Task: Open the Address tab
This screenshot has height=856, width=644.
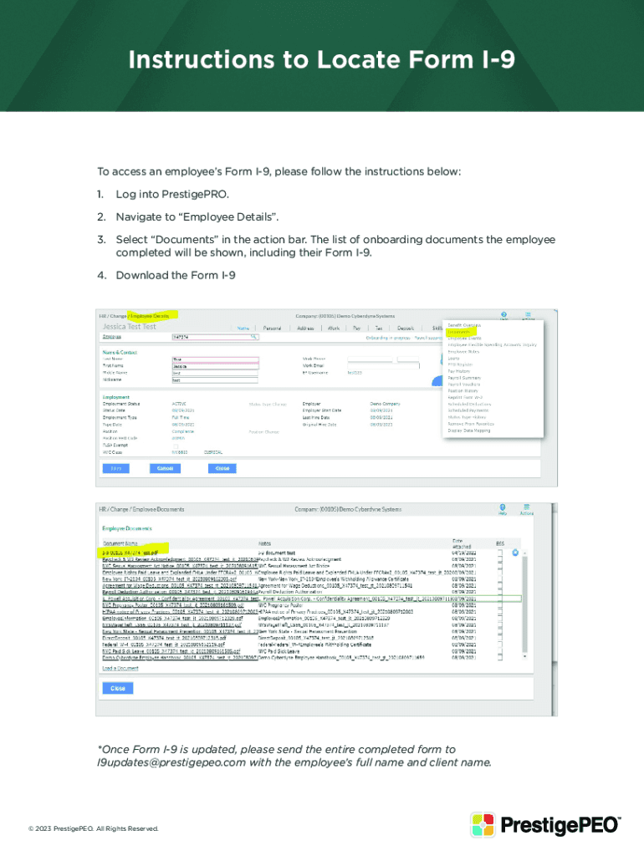Action: tap(304, 328)
